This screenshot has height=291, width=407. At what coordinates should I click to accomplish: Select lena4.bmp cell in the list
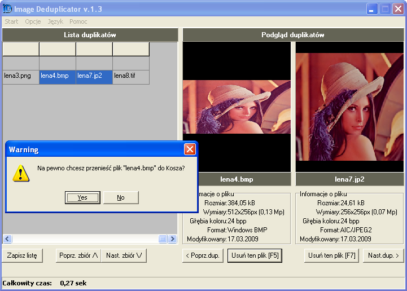click(58, 77)
